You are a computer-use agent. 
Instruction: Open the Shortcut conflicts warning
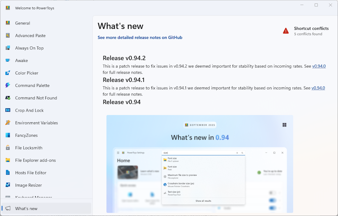(306, 31)
